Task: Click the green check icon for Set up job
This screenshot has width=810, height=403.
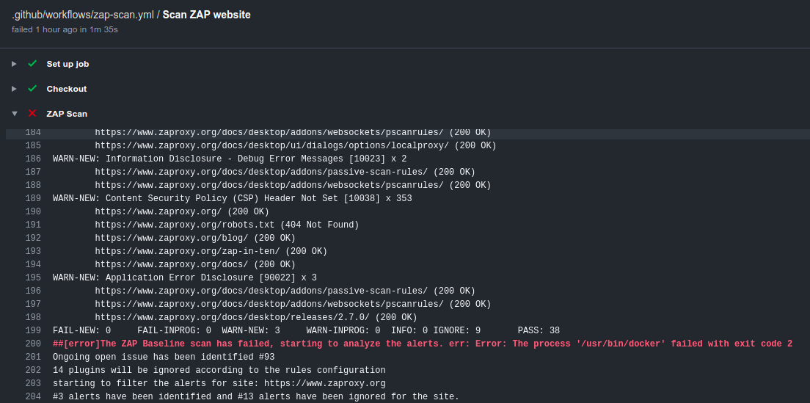Action: point(32,64)
